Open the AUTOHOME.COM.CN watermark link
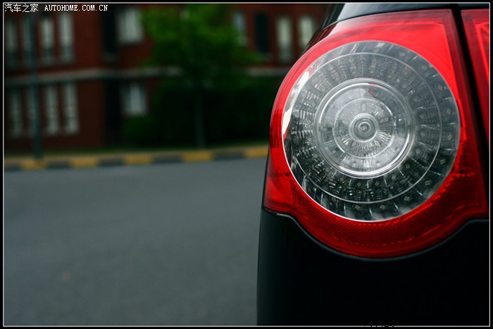The width and height of the screenshot is (493, 329). pos(76,8)
